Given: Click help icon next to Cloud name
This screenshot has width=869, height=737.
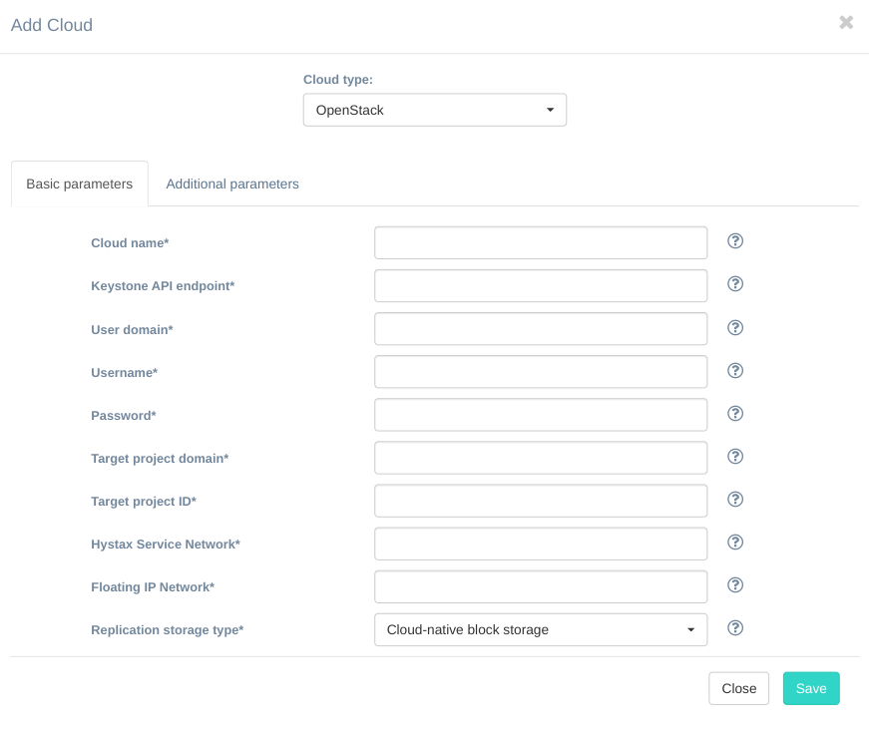Looking at the screenshot, I should (x=735, y=241).
